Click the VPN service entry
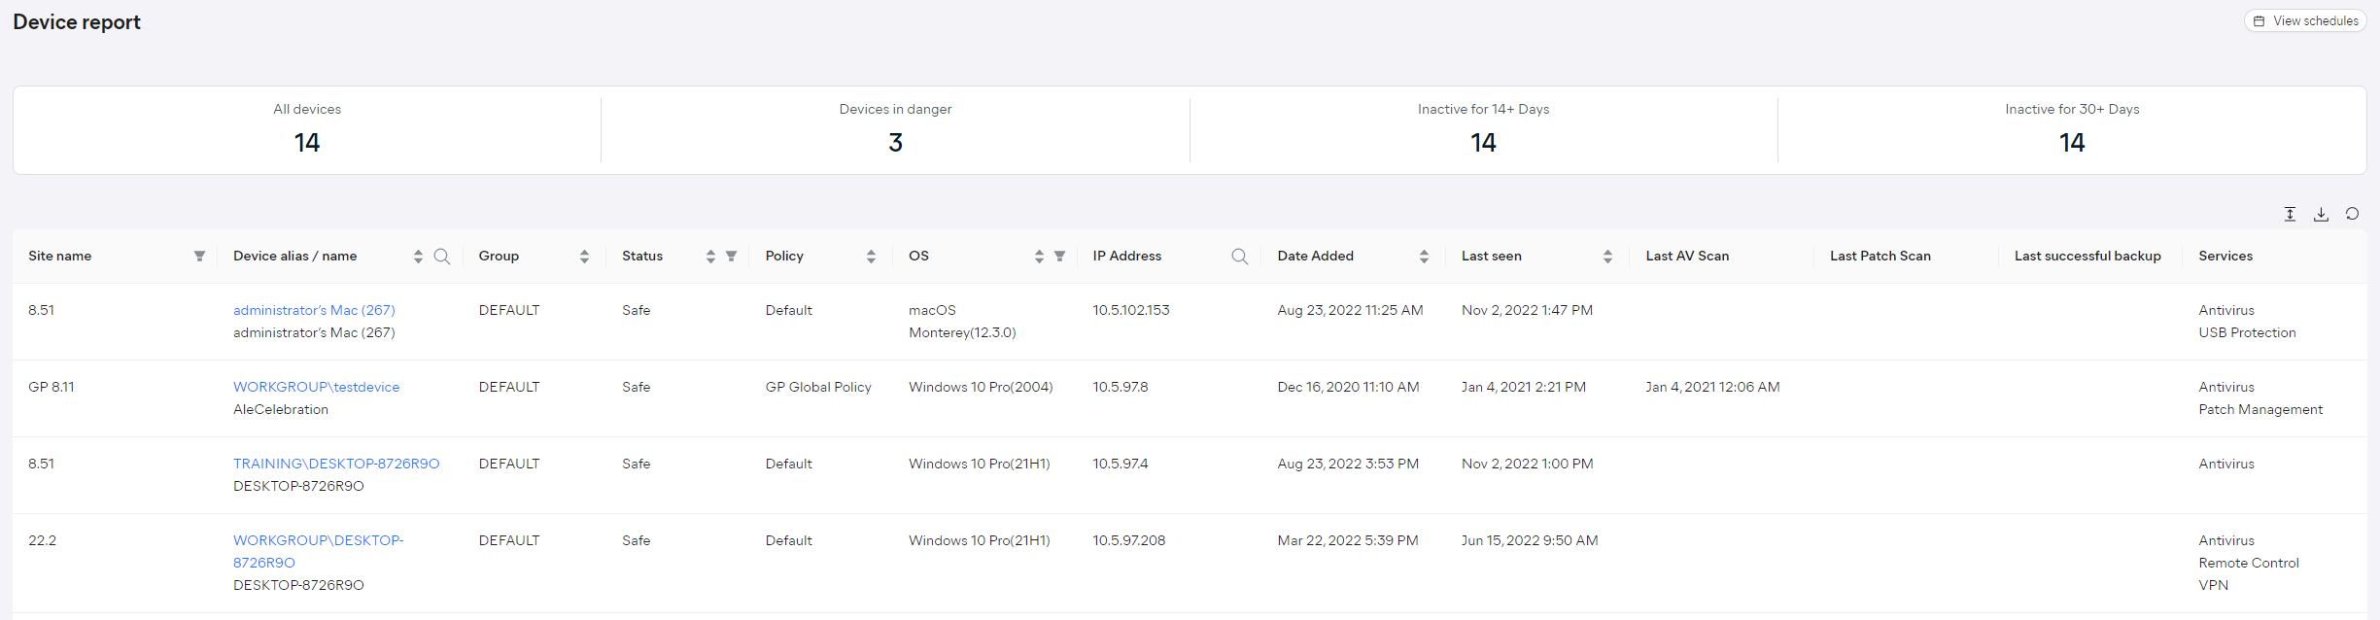Screen dimensions: 2380x620 [x=2214, y=585]
